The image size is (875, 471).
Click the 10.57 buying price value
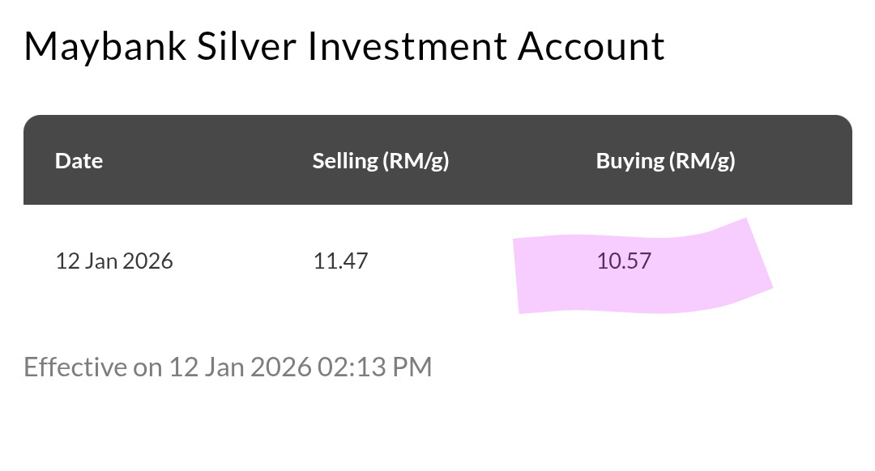pos(624,261)
